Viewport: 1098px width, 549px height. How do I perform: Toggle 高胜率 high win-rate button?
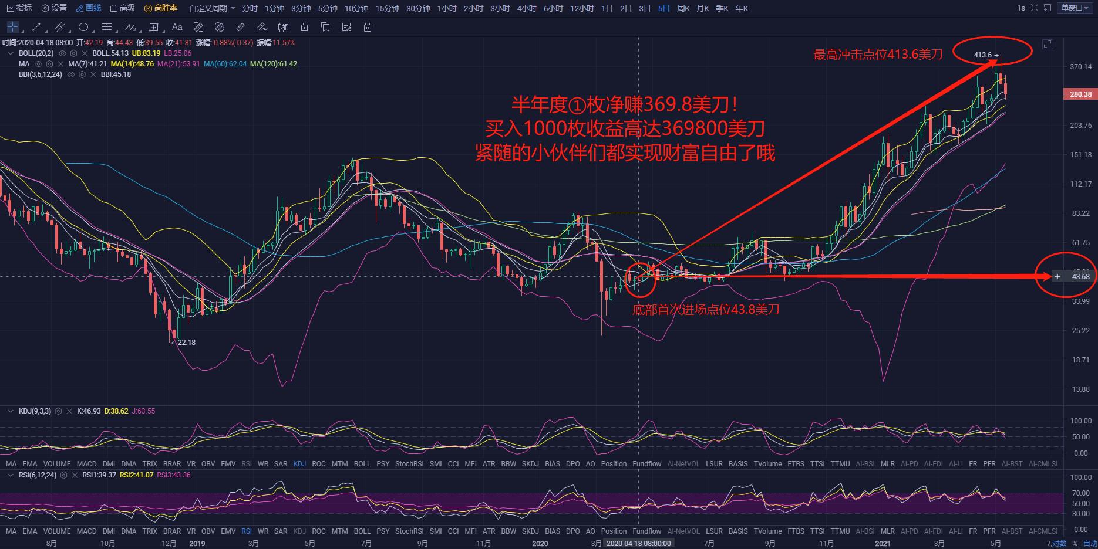tap(160, 8)
